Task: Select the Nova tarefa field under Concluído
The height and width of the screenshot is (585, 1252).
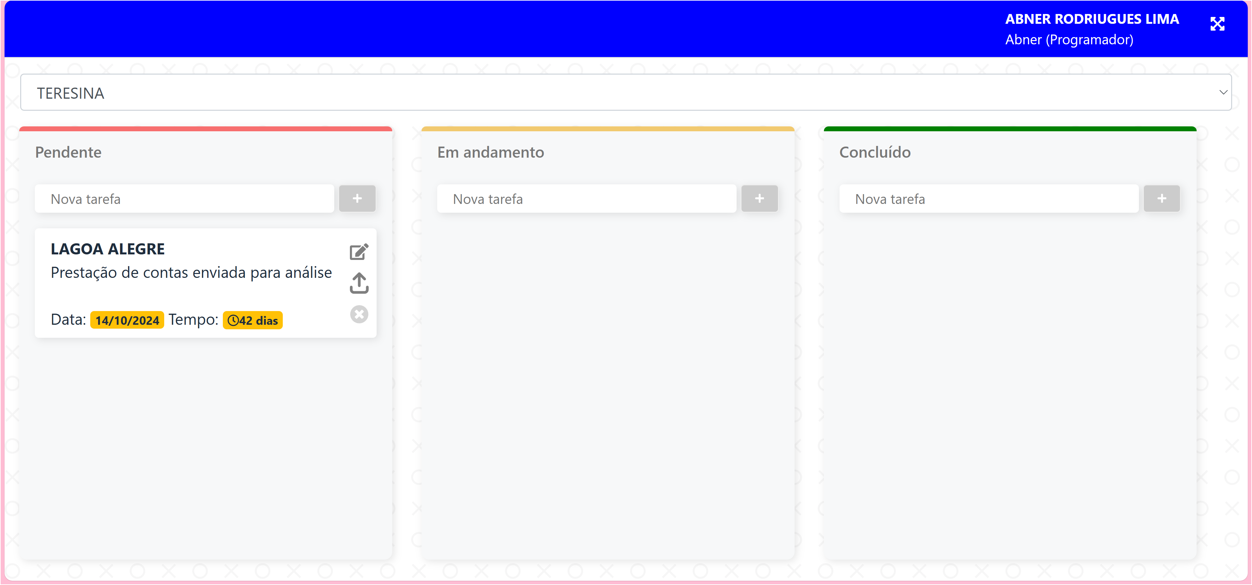Action: (988, 199)
